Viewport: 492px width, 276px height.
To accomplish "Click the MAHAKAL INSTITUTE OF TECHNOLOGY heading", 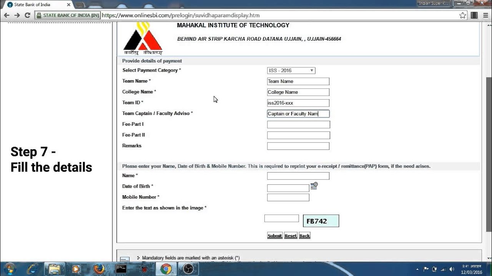I will pos(233,25).
